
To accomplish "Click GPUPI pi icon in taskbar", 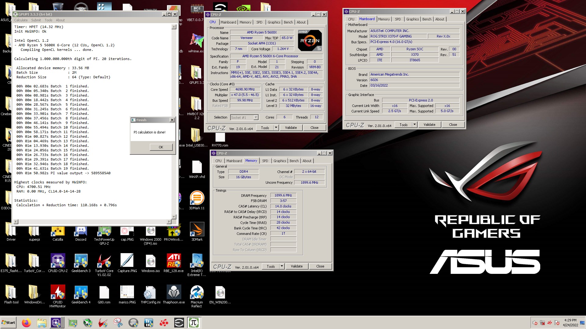I will click(x=194, y=323).
